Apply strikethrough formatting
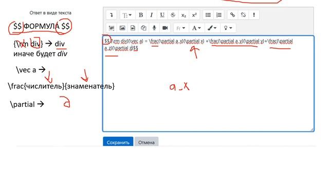 (173, 15)
